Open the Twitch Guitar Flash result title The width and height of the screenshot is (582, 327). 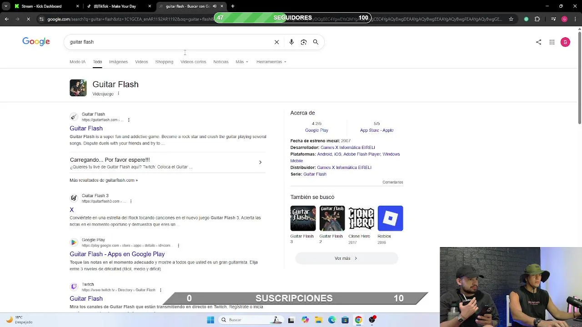coord(86,299)
